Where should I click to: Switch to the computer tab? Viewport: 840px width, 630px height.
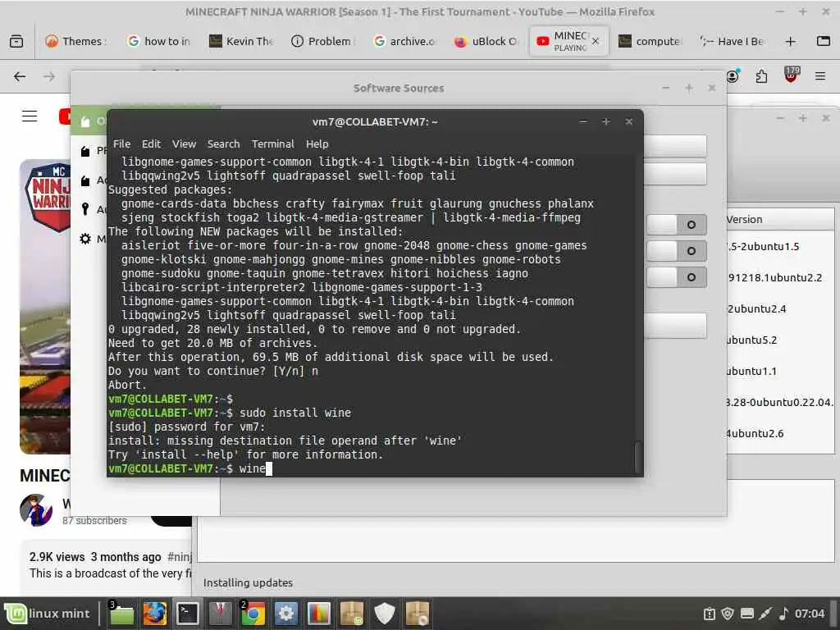(651, 41)
